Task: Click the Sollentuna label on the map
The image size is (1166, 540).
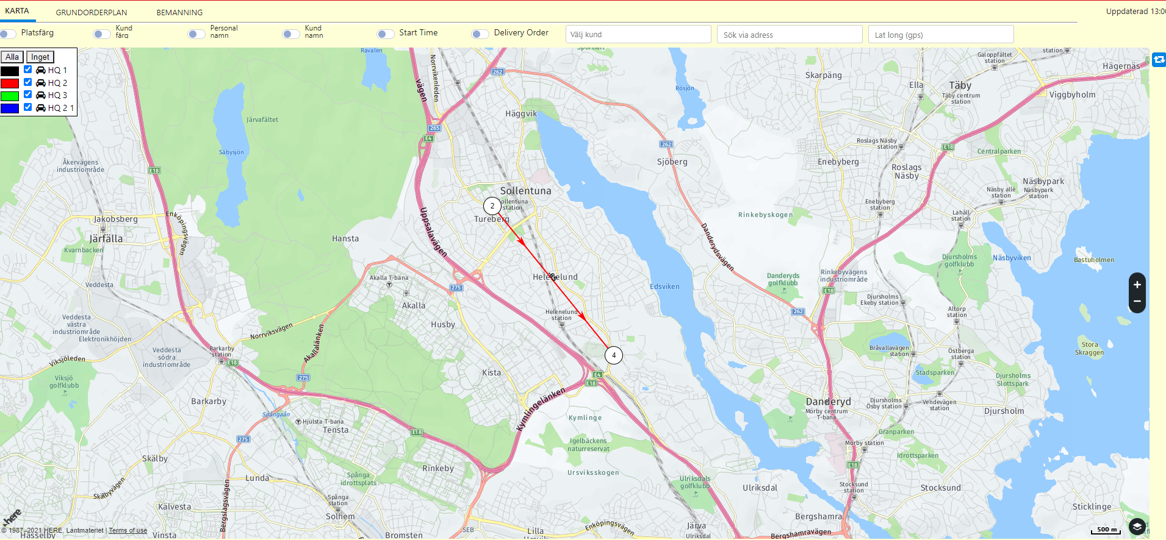Action: 525,191
